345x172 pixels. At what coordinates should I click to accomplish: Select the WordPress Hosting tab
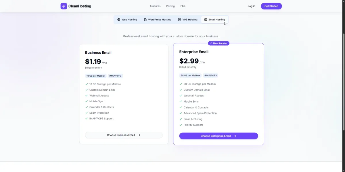pos(158,20)
